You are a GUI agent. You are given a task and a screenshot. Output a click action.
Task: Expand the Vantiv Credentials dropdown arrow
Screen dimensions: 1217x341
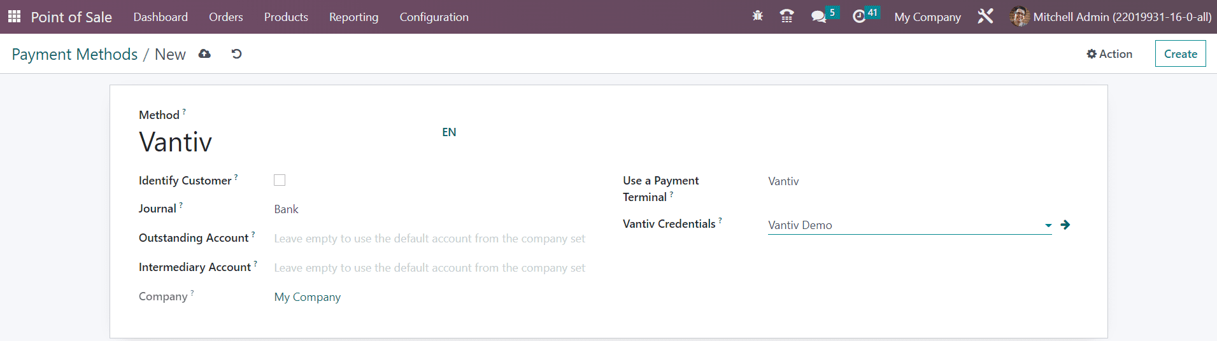[x=1048, y=225]
